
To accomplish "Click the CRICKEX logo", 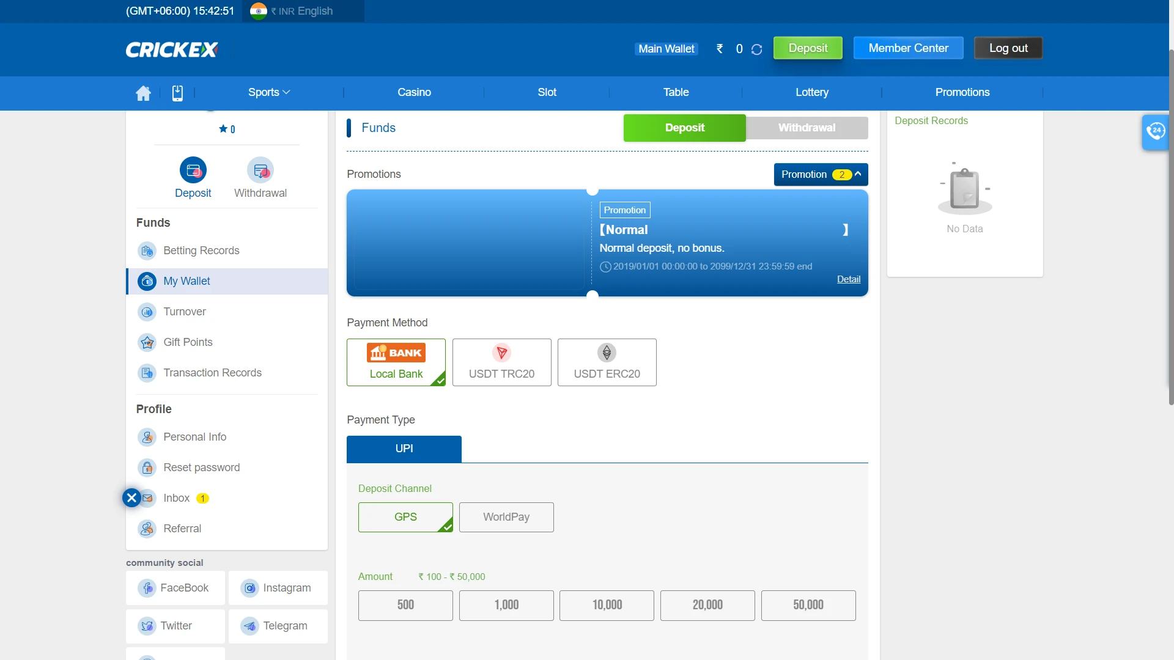I will 172,50.
